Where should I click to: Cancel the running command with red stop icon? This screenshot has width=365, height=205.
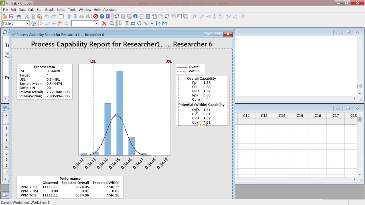[96, 17]
